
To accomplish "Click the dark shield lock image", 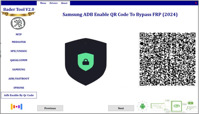I will tap(86, 62).
